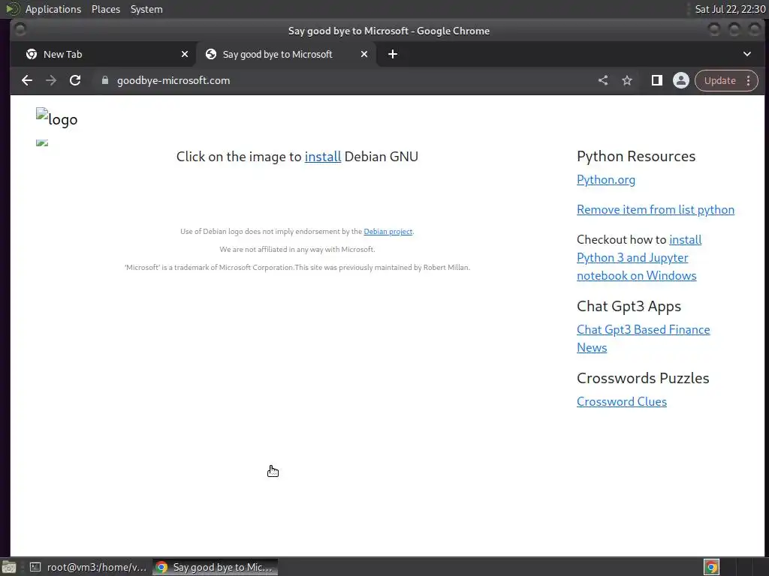769x576 pixels.
Task: Click the browser forward arrow
Action: point(51,80)
